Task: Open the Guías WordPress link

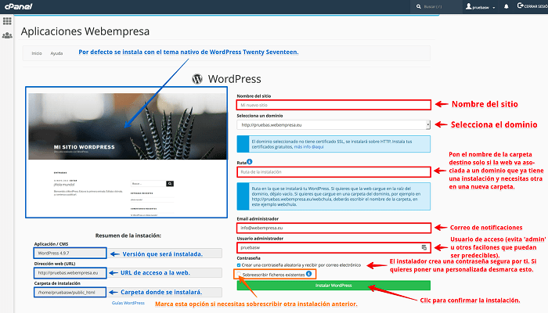Action: tap(128, 303)
